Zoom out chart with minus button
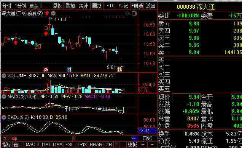This screenshot has width=242, height=148. tap(152, 145)
